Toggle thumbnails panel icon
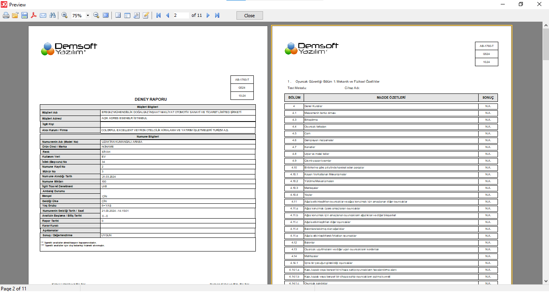 pyautogui.click(x=127, y=15)
